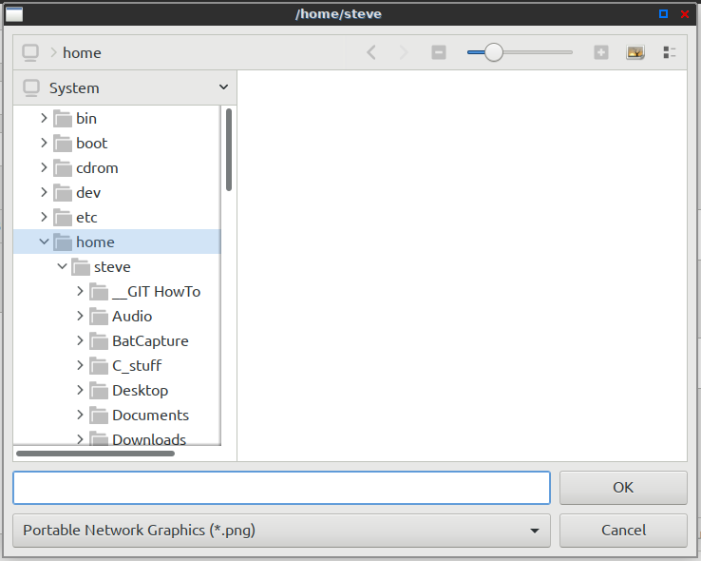Click the computer icon in the breadcrumb bar
Viewport: 701px width, 561px height.
coord(30,52)
